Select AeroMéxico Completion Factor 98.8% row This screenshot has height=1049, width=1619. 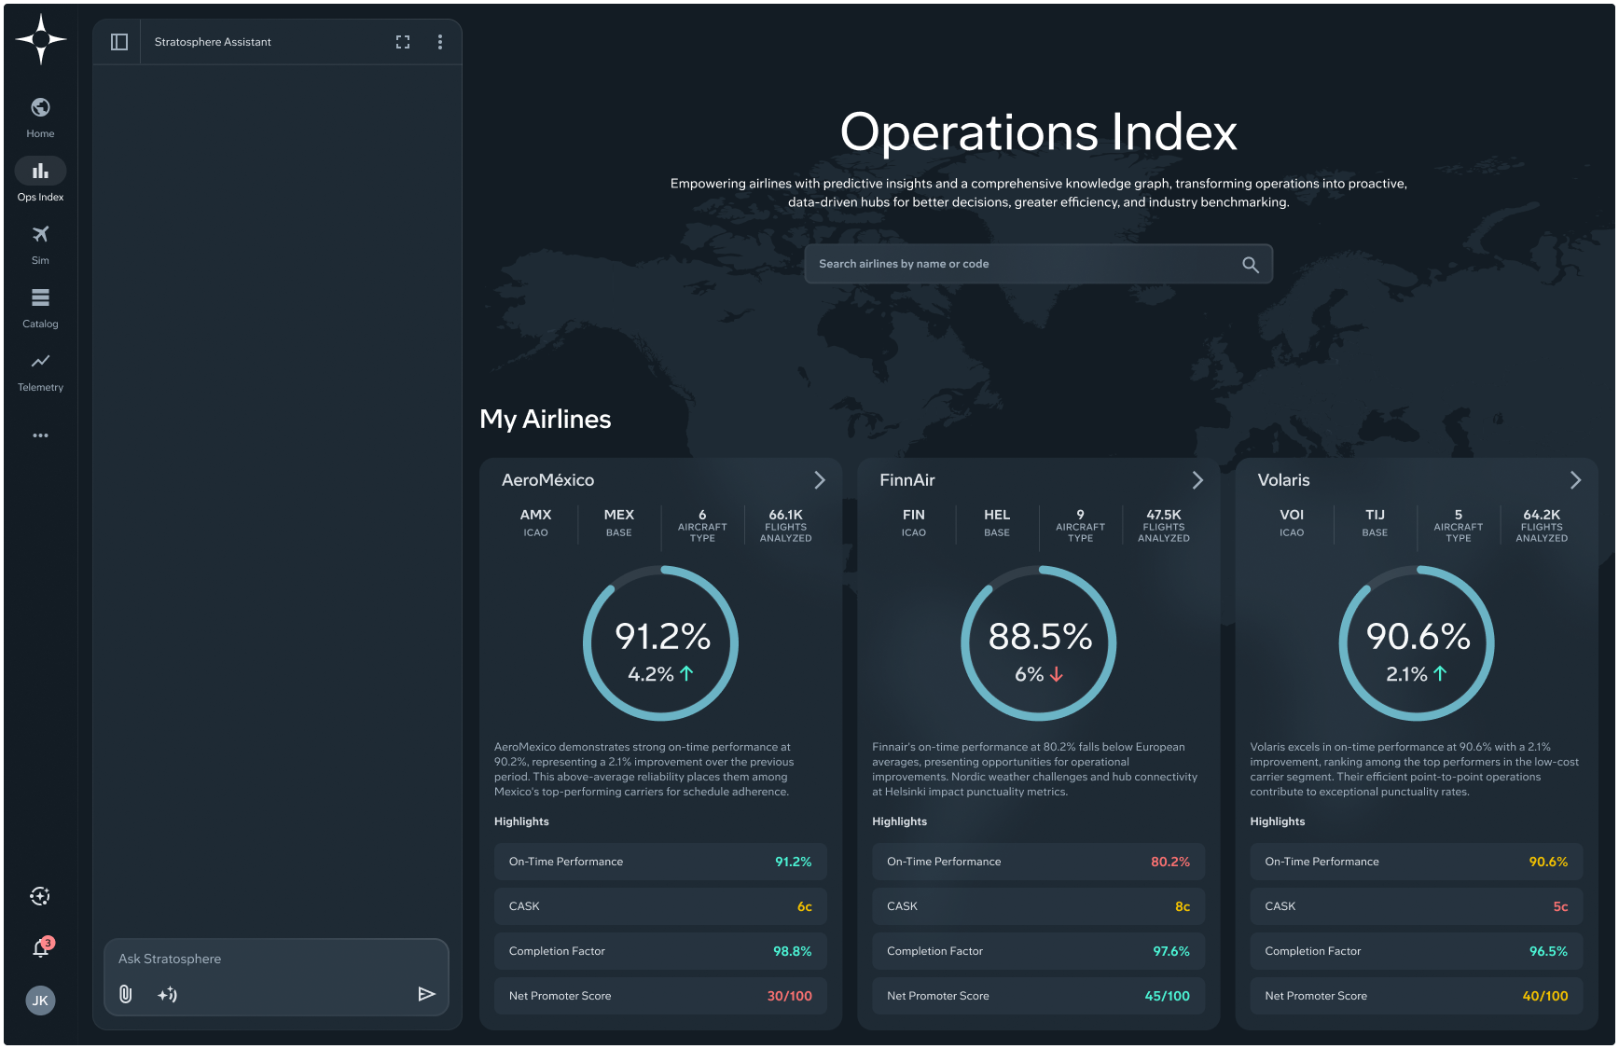660,951
